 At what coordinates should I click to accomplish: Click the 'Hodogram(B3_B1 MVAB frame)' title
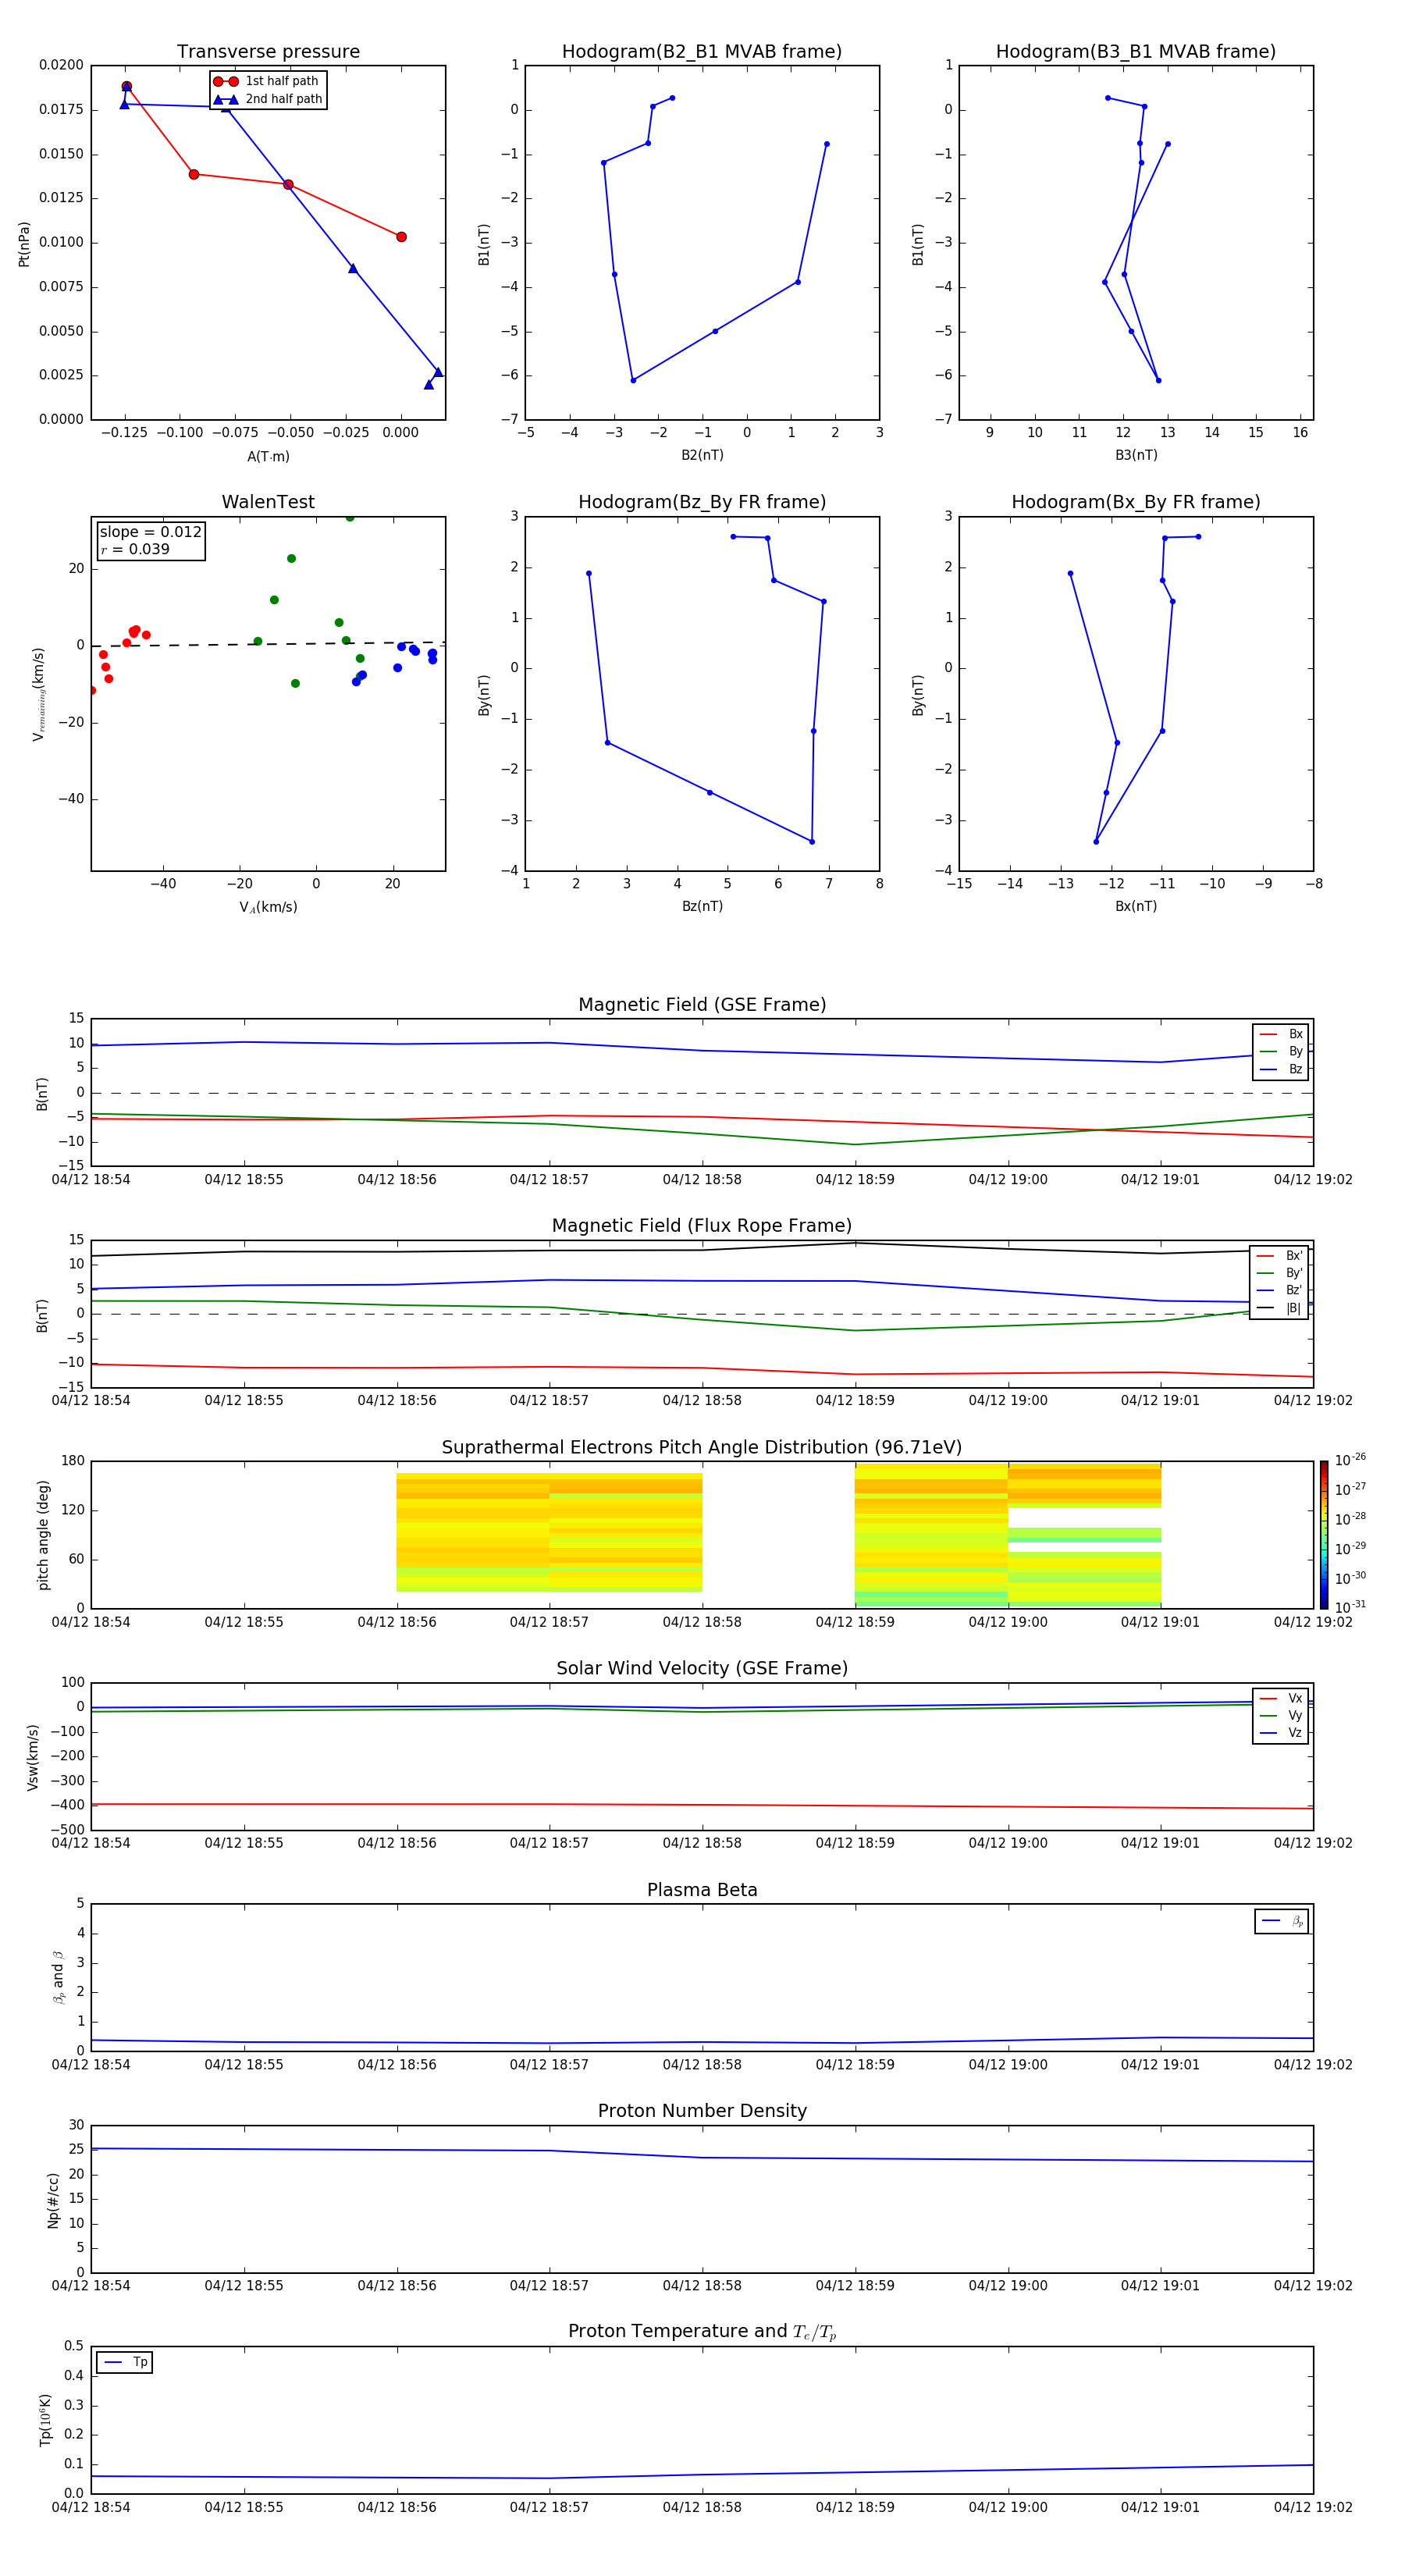1136,52
